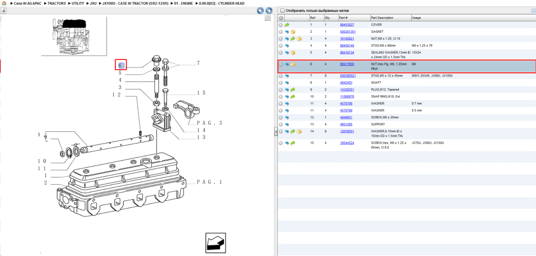The width and height of the screenshot is (536, 256).
Task: Add the SUPPORT part using its plus icon
Action: point(281,125)
